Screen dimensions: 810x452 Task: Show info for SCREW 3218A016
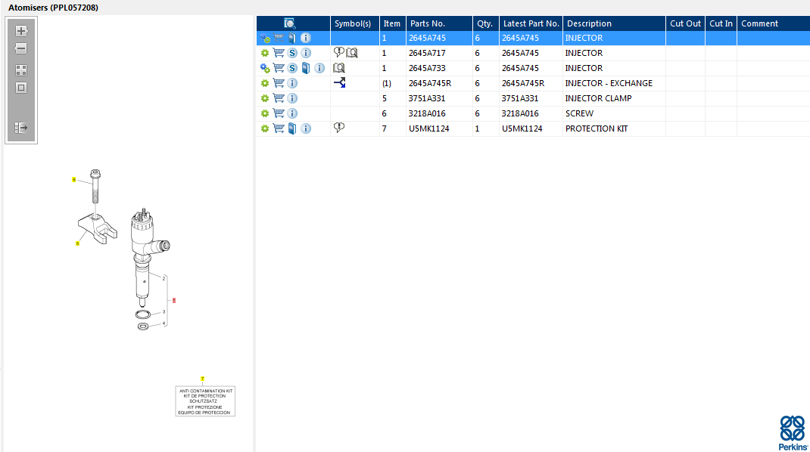292,113
